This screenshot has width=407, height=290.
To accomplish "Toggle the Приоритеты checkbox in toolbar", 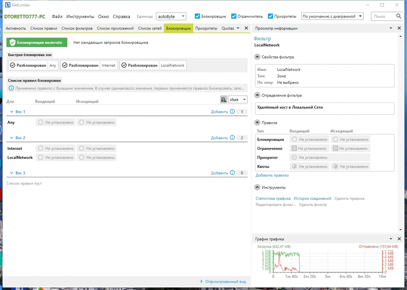I will click(x=270, y=16).
